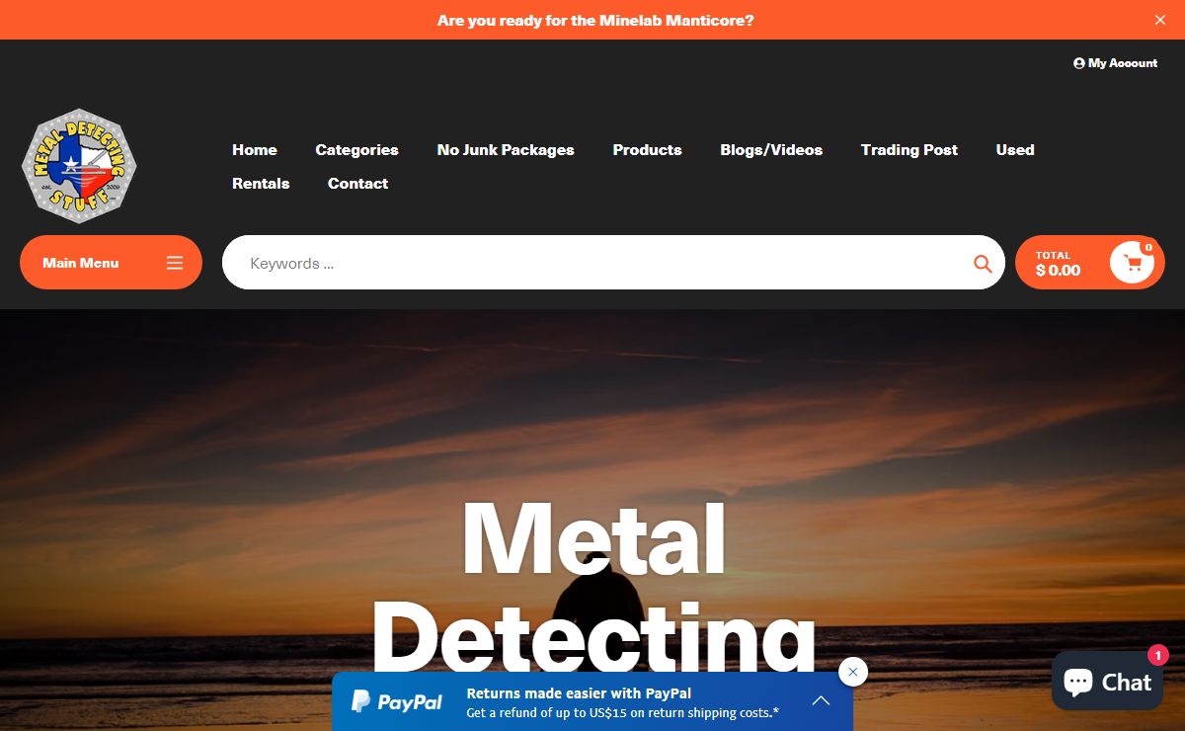Collapse the PayPal banner with the chevron

pos(820,699)
